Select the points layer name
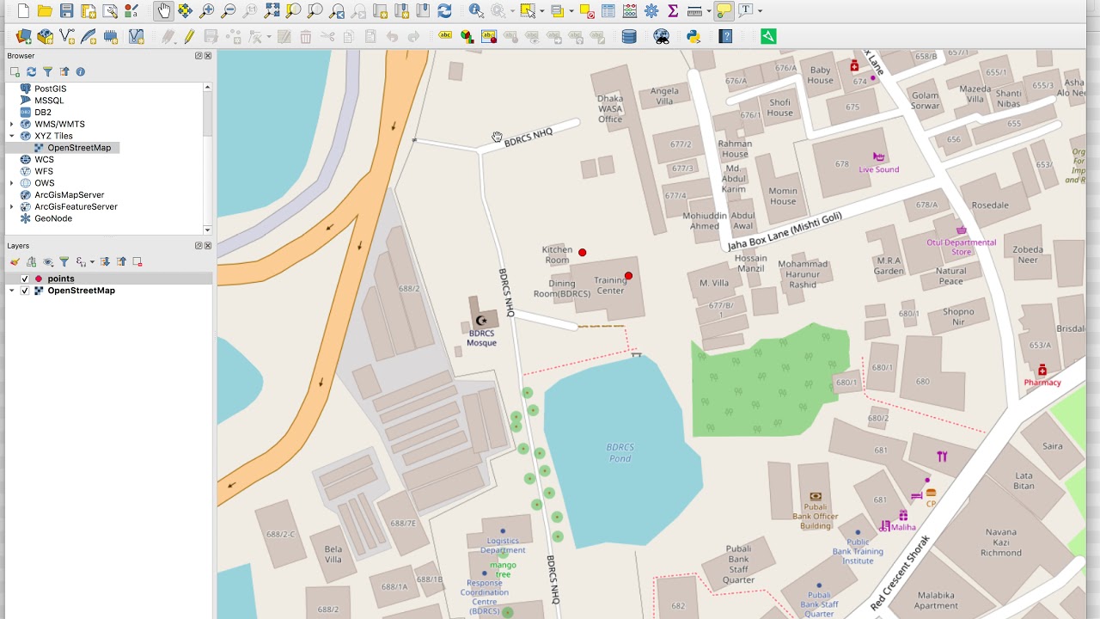The width and height of the screenshot is (1100, 619). coord(61,279)
